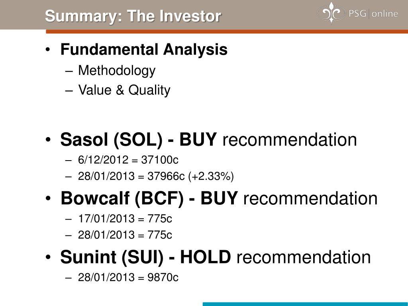Click the Sunint (SUI) HOLD recommendation line
Viewport: 408px width, 306px height.
click(x=216, y=257)
